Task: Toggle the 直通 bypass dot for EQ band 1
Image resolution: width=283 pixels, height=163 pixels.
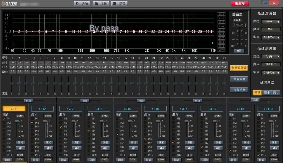Action: click(x=12, y=94)
